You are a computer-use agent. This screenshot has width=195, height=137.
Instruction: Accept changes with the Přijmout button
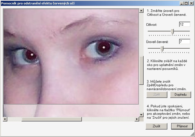(x=182, y=126)
